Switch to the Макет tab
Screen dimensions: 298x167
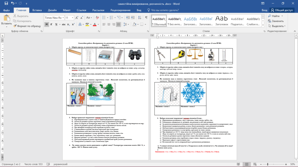point(67,10)
